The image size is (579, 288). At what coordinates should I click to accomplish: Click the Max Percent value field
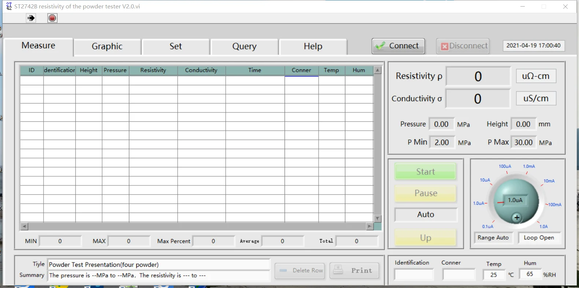tap(214, 241)
